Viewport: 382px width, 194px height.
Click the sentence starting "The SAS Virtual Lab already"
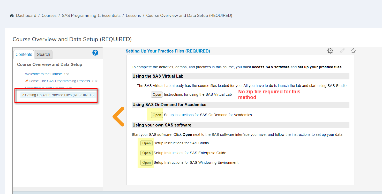[x=242, y=86]
